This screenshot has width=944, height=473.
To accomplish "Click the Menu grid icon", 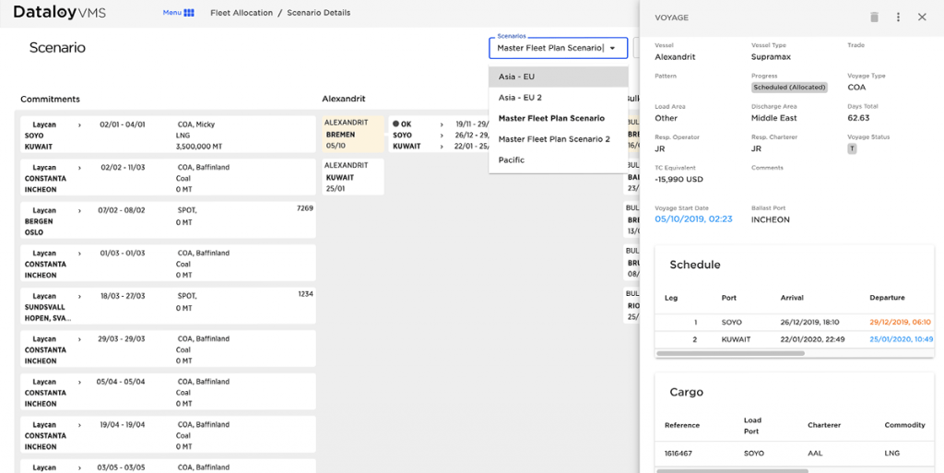I will tap(189, 13).
